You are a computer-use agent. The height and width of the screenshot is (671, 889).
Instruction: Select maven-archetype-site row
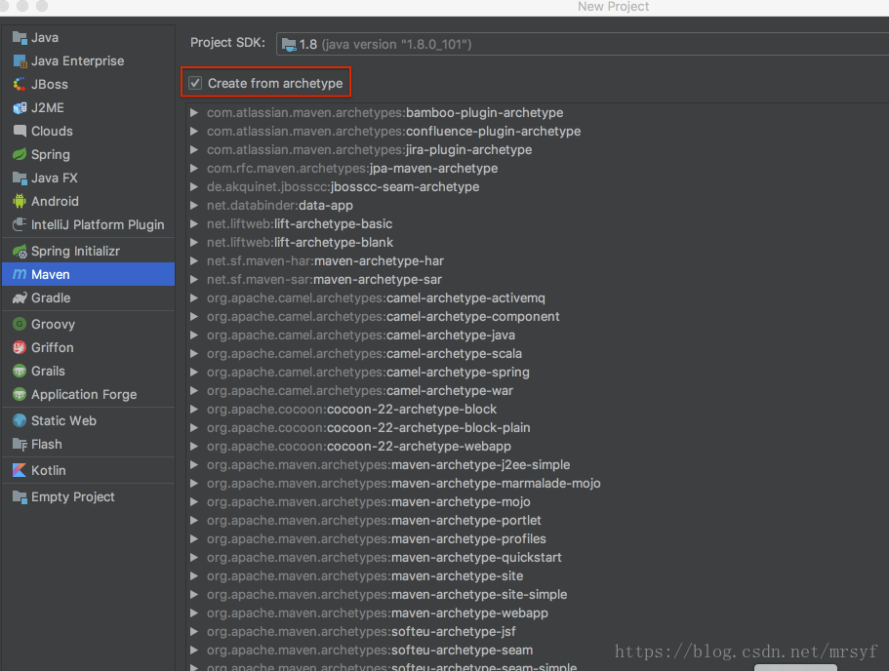[537, 576]
